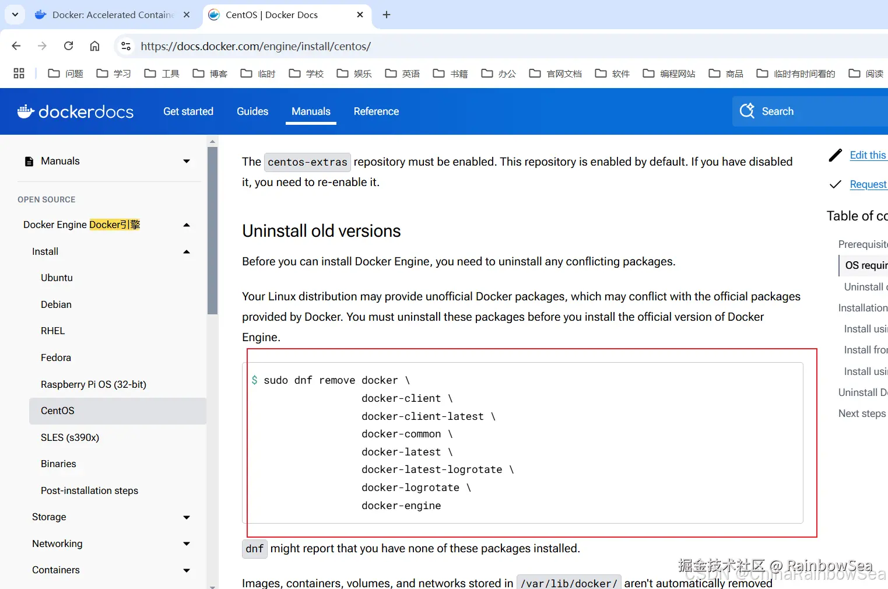This screenshot has height=589, width=888.
Task: Jump to Prerequisites in contents
Action: [863, 244]
